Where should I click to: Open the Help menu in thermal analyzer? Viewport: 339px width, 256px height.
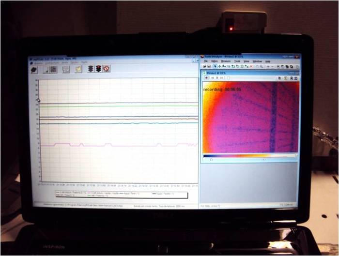[x=268, y=61]
